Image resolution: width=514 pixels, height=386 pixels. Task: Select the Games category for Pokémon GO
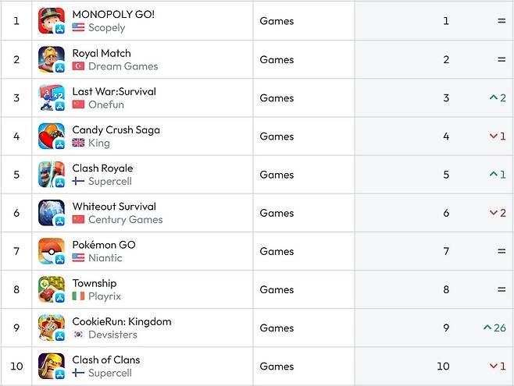(277, 251)
